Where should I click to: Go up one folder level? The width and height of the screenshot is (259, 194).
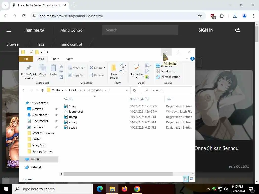[42, 90]
